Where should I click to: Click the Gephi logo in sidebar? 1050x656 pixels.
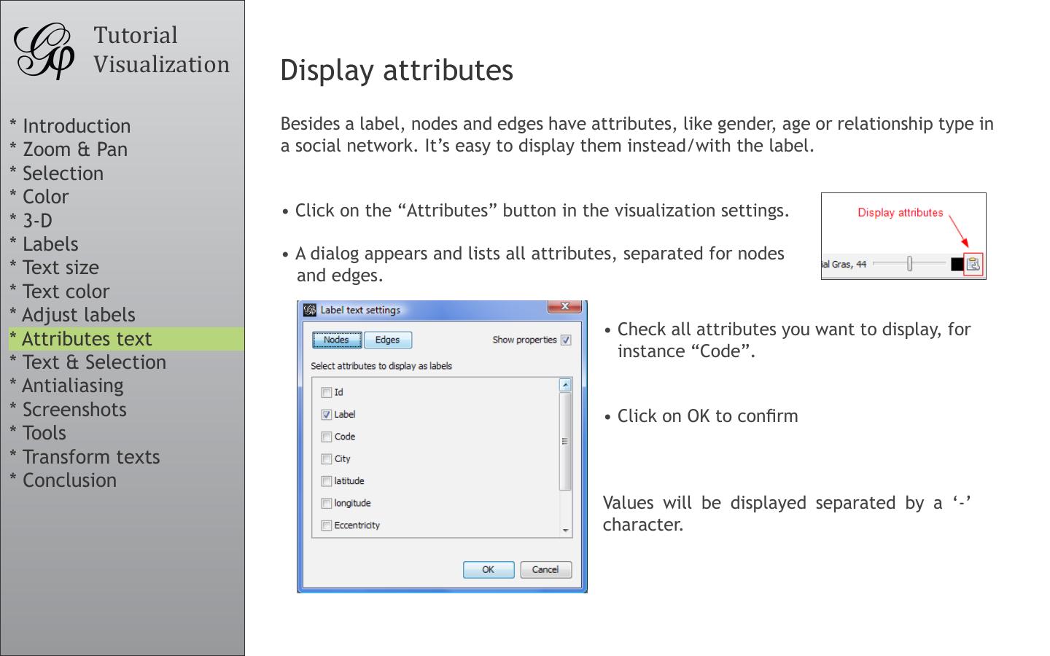[45, 51]
